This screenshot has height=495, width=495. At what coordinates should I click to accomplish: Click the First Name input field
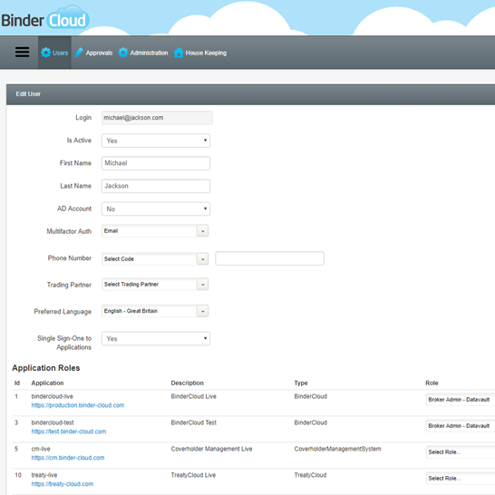(156, 163)
